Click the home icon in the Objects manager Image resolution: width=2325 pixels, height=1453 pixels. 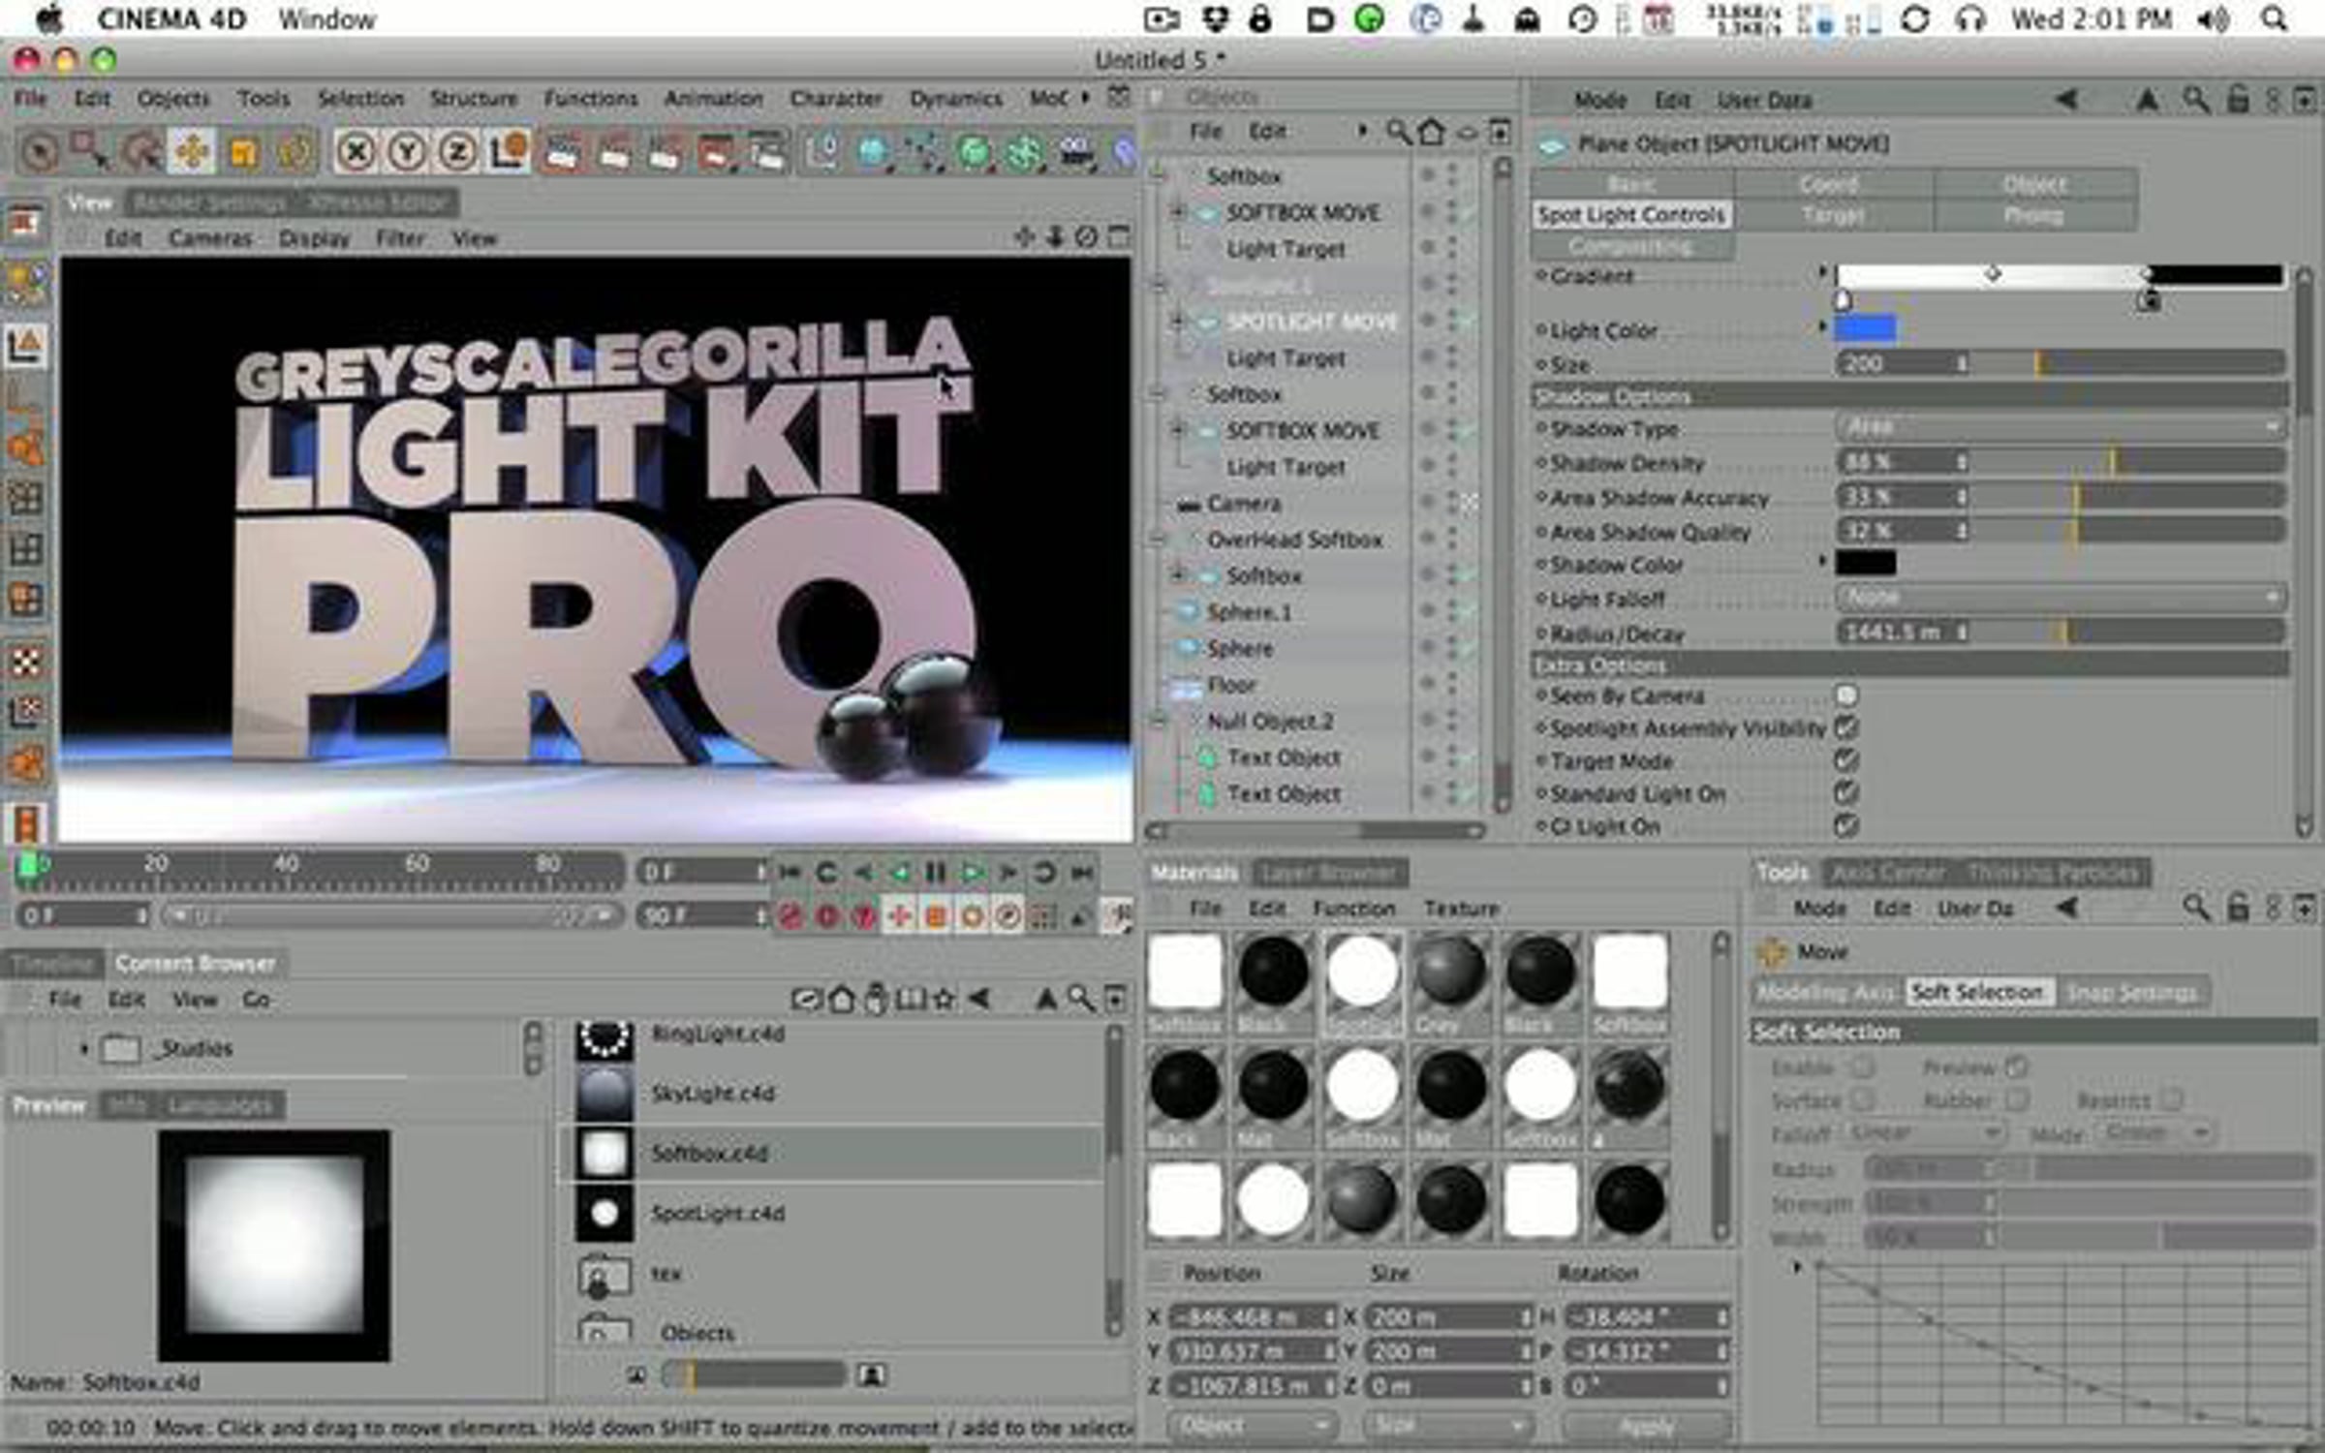pyautogui.click(x=1431, y=132)
